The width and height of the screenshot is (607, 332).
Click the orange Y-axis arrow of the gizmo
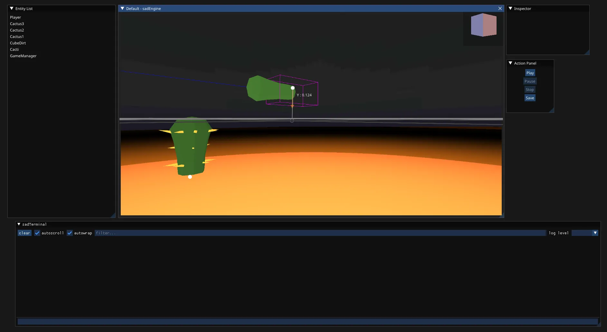click(x=292, y=106)
